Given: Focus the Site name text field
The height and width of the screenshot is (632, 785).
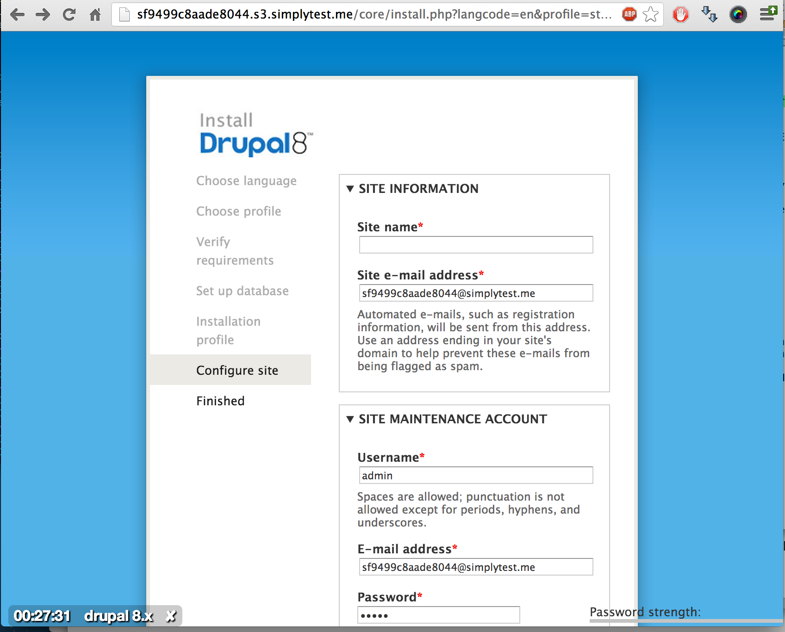Looking at the screenshot, I should [476, 245].
